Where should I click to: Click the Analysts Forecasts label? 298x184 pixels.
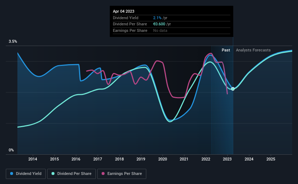[x=253, y=50]
